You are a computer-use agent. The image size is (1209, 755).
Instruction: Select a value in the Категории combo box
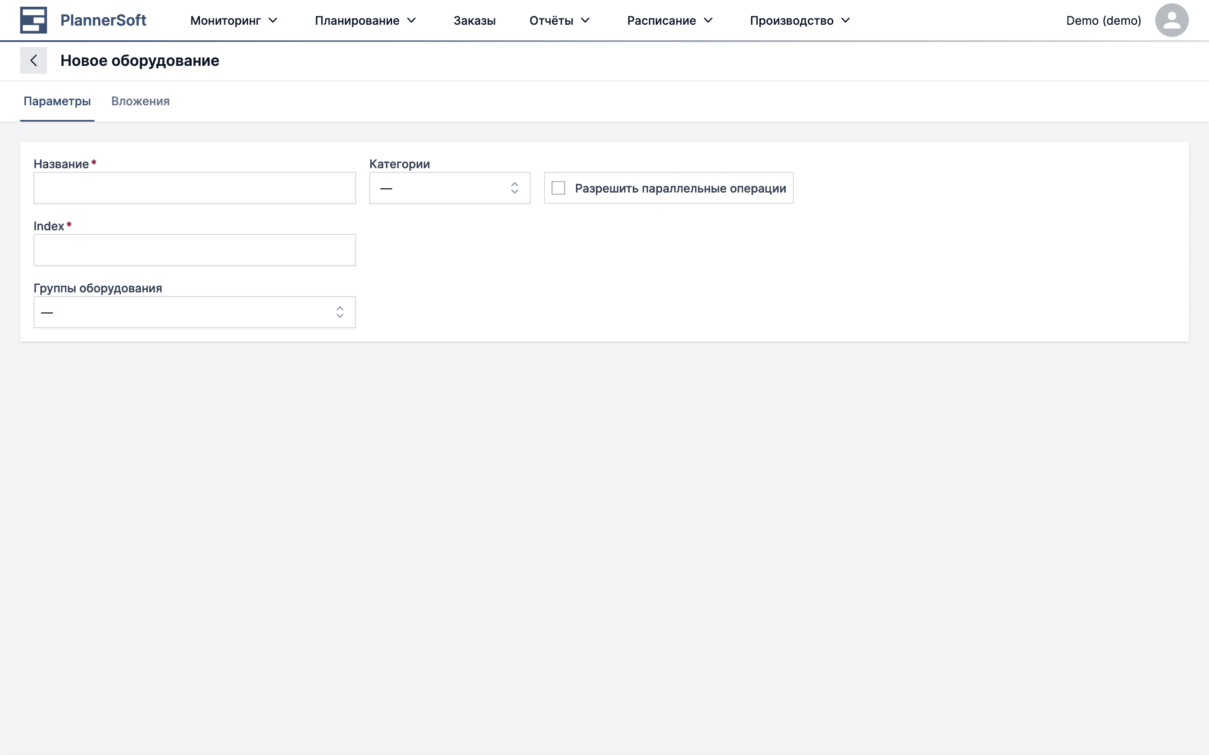coord(449,188)
